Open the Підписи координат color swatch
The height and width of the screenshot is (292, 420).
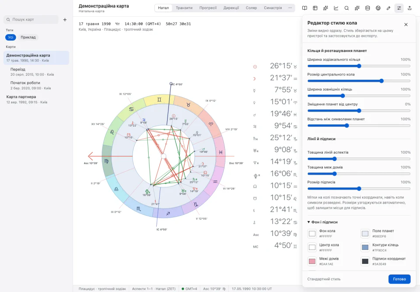(365, 261)
